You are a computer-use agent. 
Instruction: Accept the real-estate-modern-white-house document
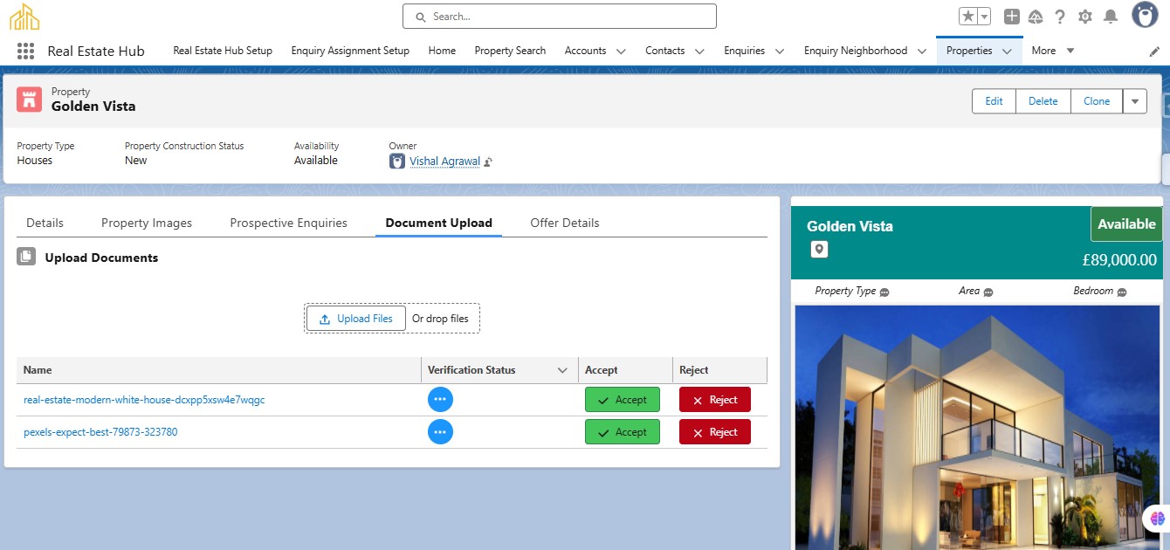[x=622, y=400]
